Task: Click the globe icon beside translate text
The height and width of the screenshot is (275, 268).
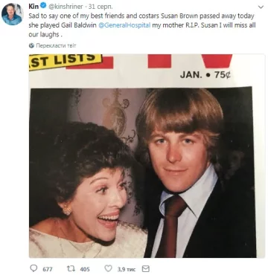Action: [31, 45]
